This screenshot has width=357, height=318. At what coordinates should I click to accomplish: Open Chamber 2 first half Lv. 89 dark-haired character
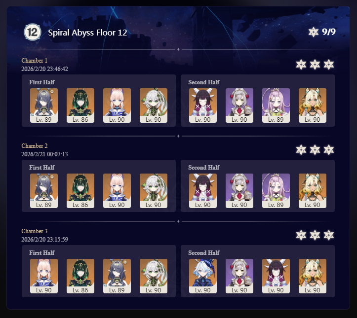point(44,191)
